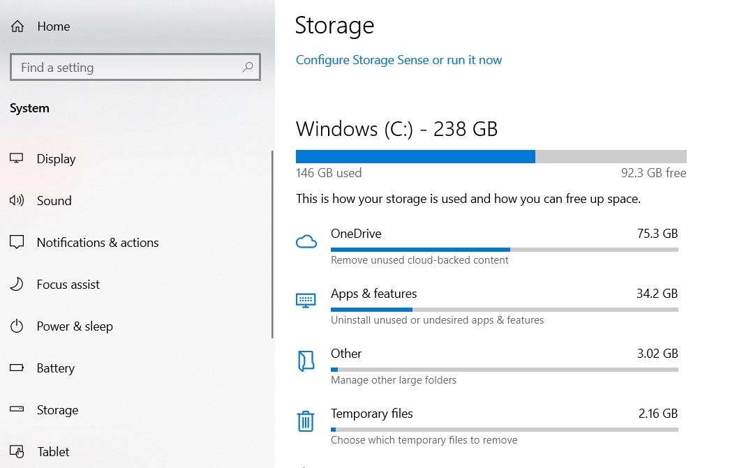This screenshot has height=468, width=744.
Task: Click the Temporary files trash can icon
Action: point(306,421)
